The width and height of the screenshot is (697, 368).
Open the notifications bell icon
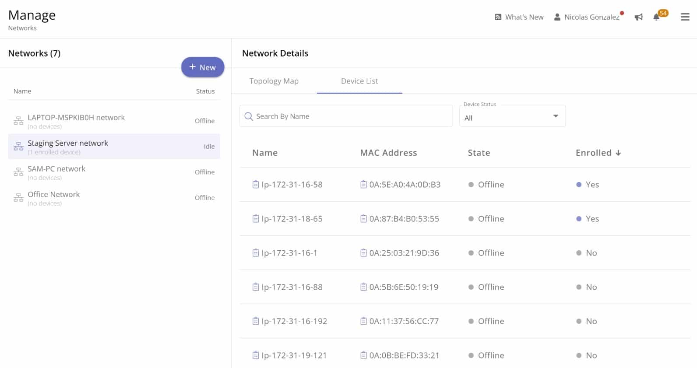(x=656, y=17)
